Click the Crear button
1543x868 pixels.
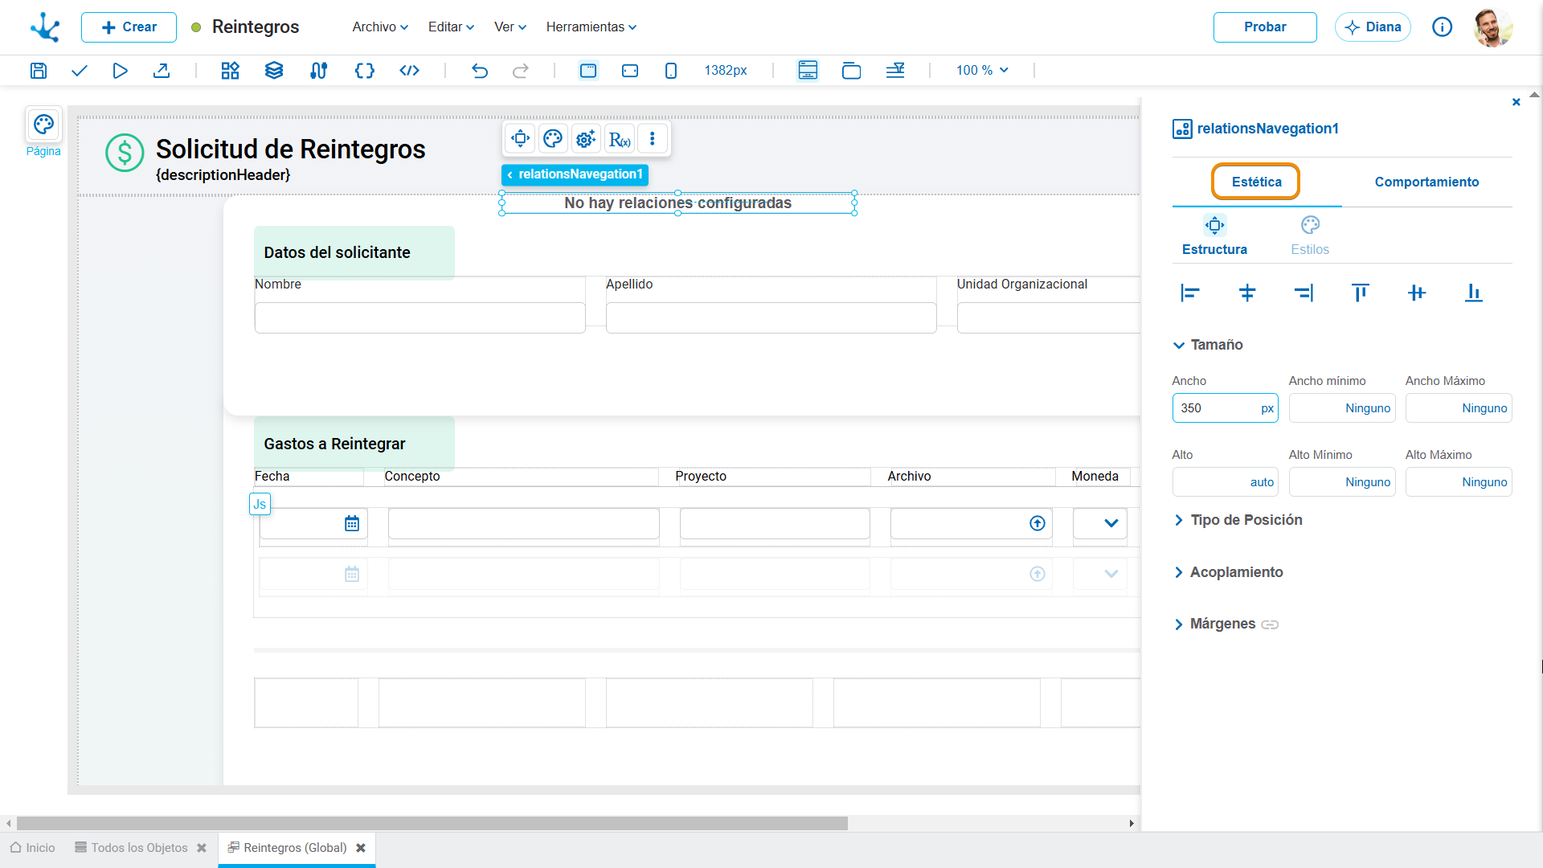coord(129,27)
